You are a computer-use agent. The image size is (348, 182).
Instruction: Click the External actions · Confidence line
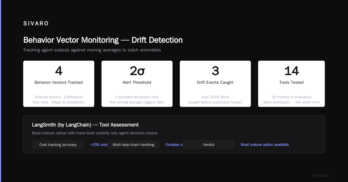(x=59, y=97)
